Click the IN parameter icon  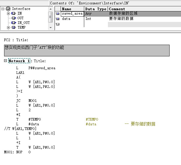(x=13, y=13)
